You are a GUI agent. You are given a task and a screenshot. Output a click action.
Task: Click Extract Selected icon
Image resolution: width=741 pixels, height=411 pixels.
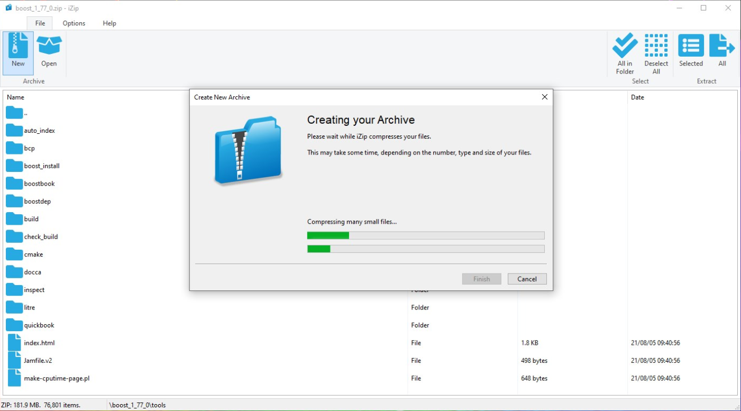pos(691,45)
